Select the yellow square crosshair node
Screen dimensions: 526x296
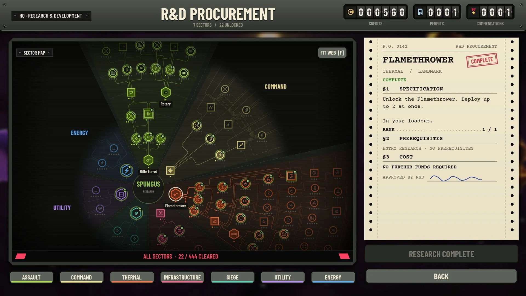170,171
